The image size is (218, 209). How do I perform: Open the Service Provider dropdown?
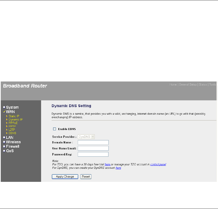86,137
